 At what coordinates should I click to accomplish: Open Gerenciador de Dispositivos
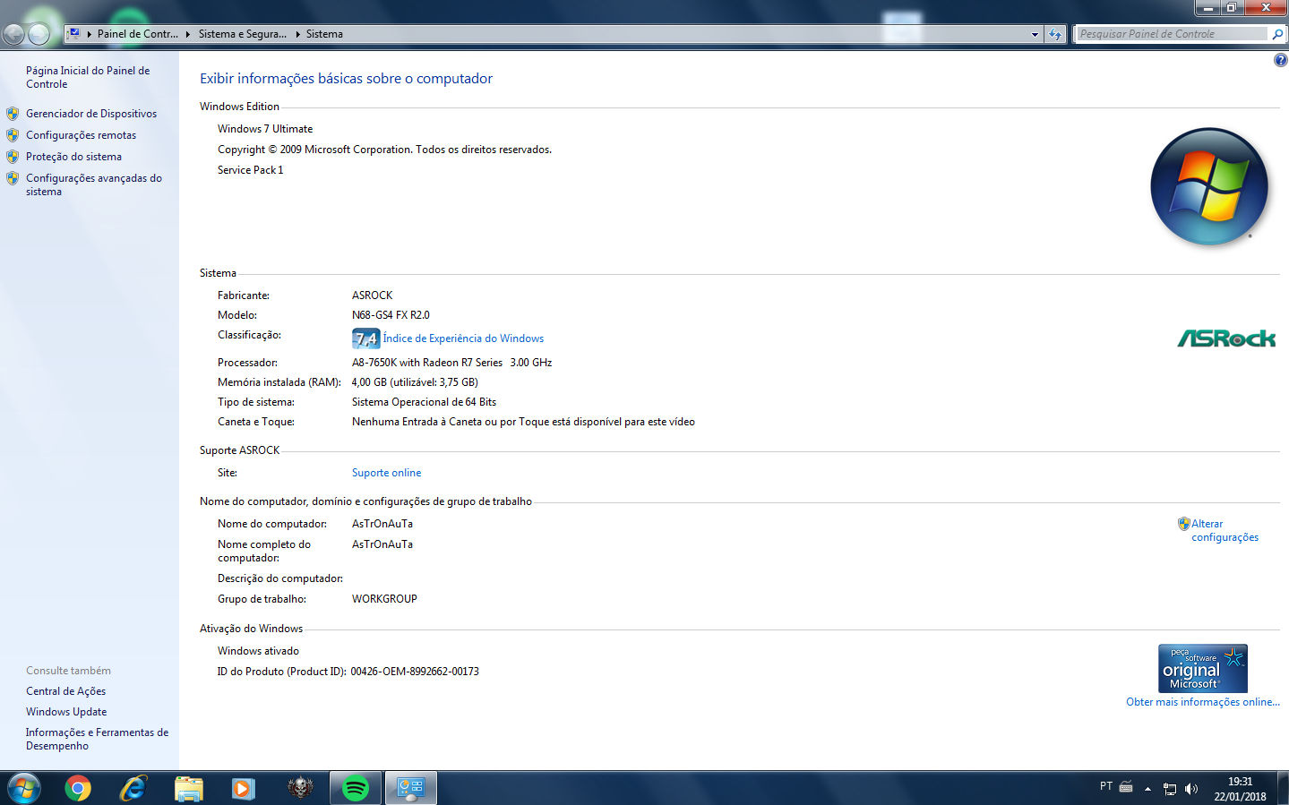click(91, 114)
